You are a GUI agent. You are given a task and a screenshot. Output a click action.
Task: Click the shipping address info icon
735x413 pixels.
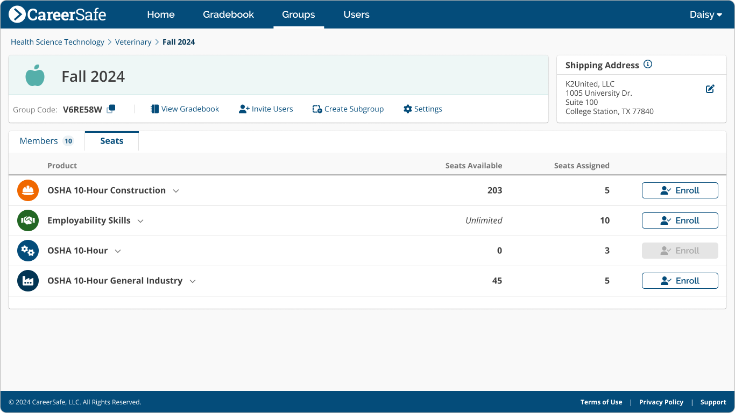[648, 65]
